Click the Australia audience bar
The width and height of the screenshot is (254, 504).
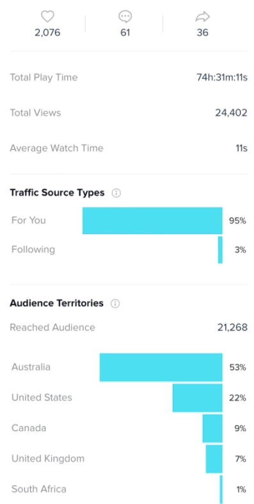coord(161,367)
